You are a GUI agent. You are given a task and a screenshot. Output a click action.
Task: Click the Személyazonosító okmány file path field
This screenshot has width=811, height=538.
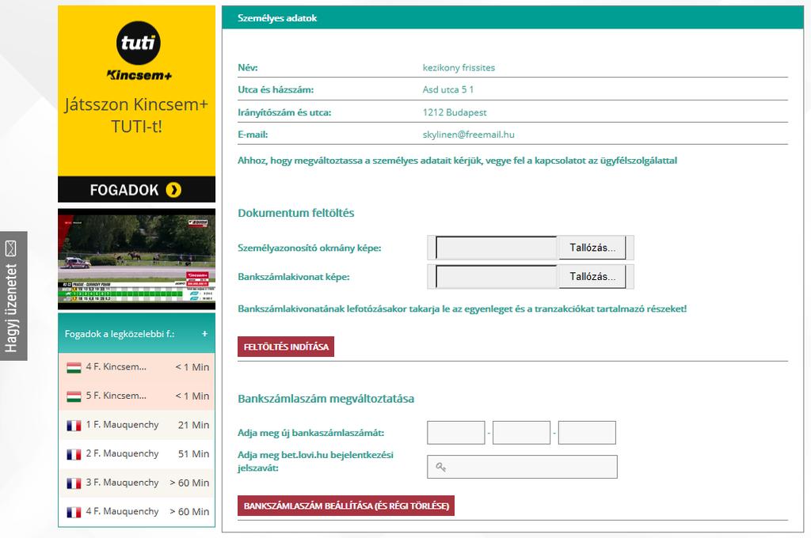point(497,248)
